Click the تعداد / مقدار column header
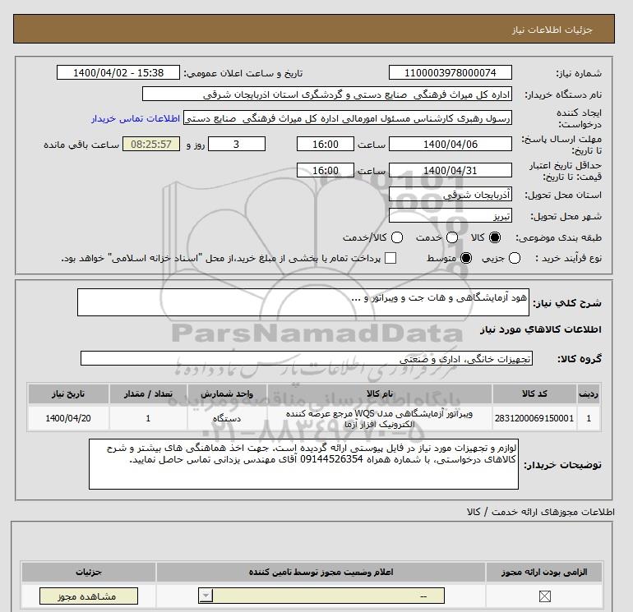This screenshot has height=612, width=633. click(x=148, y=393)
